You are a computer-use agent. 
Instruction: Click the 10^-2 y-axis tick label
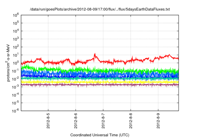[16, 79]
